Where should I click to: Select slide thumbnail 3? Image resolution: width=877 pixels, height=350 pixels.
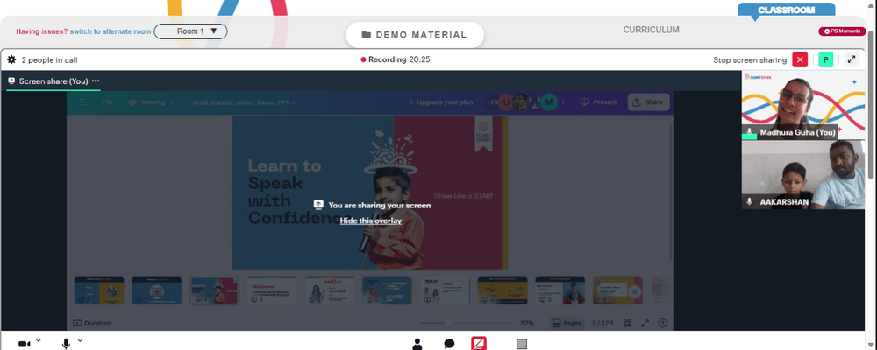pyautogui.click(x=214, y=290)
